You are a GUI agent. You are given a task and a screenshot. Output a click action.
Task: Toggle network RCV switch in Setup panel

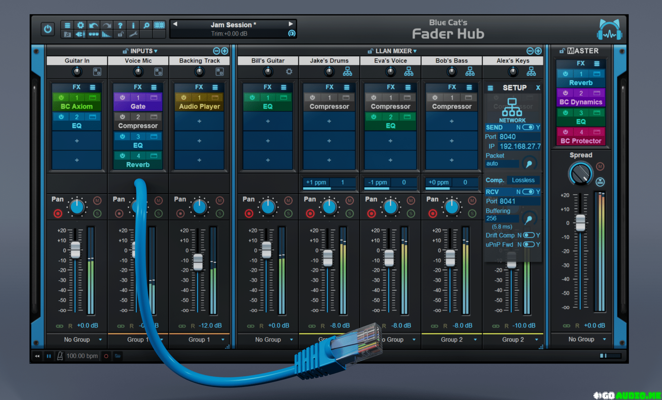point(528,192)
